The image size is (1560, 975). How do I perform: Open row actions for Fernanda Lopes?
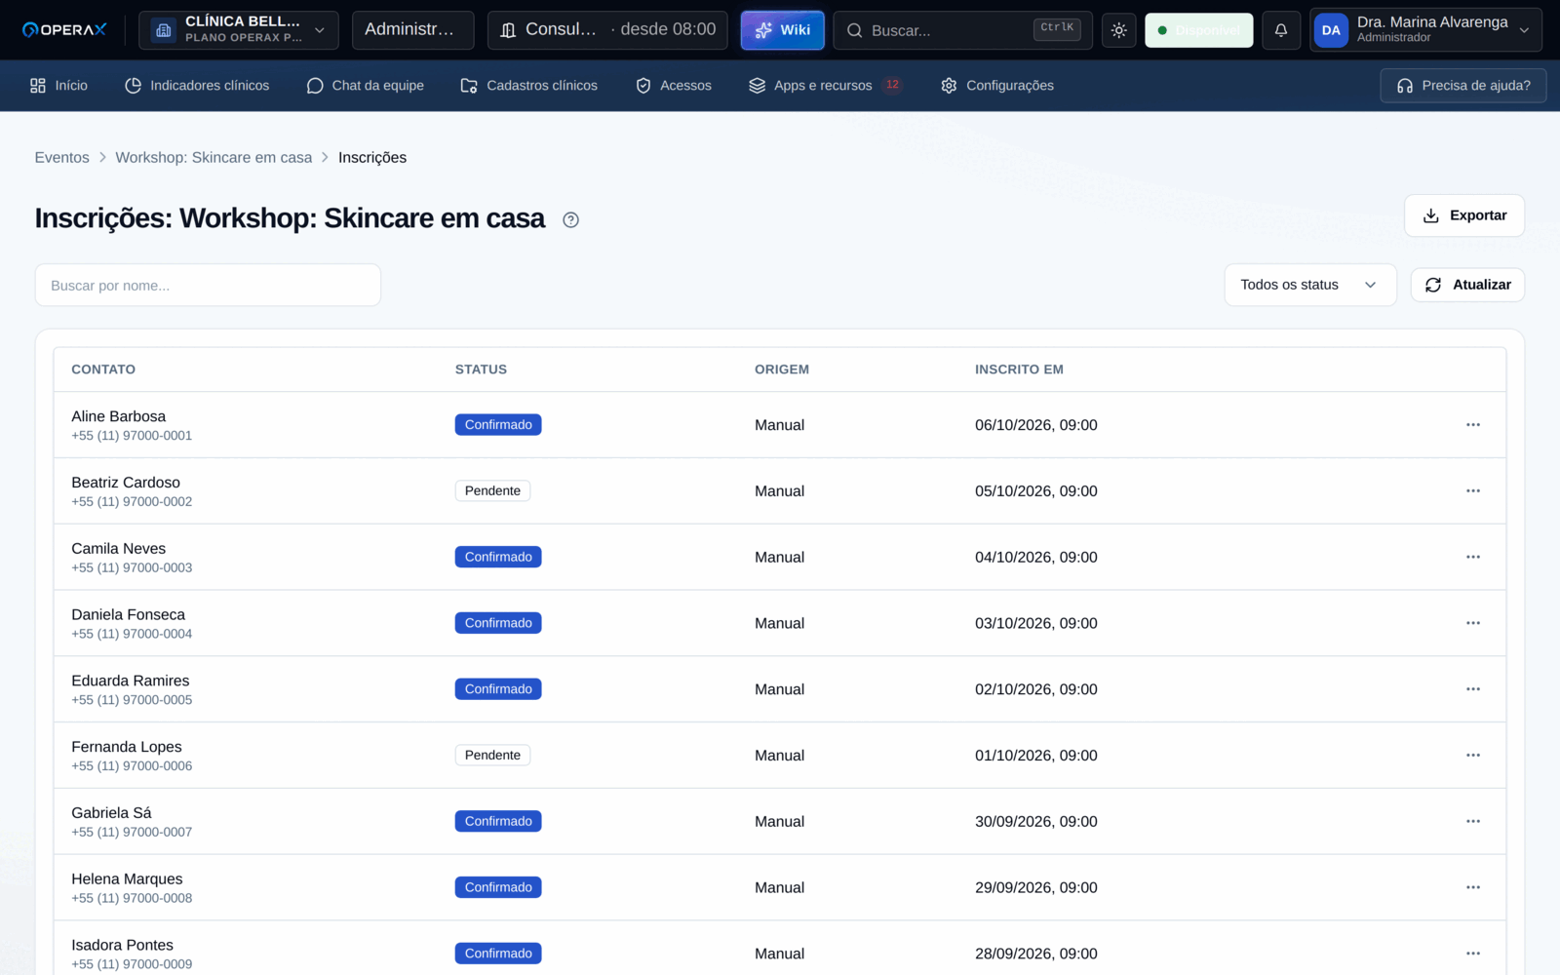[x=1472, y=756]
